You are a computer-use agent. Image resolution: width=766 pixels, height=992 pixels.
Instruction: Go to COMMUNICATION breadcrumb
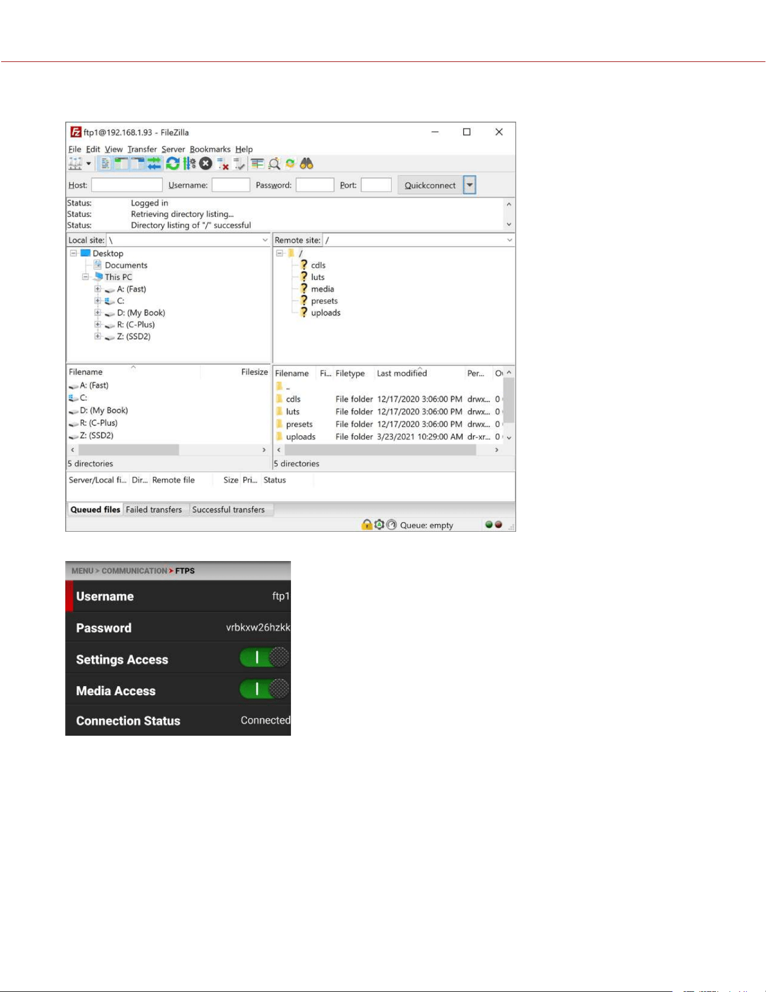(x=134, y=571)
